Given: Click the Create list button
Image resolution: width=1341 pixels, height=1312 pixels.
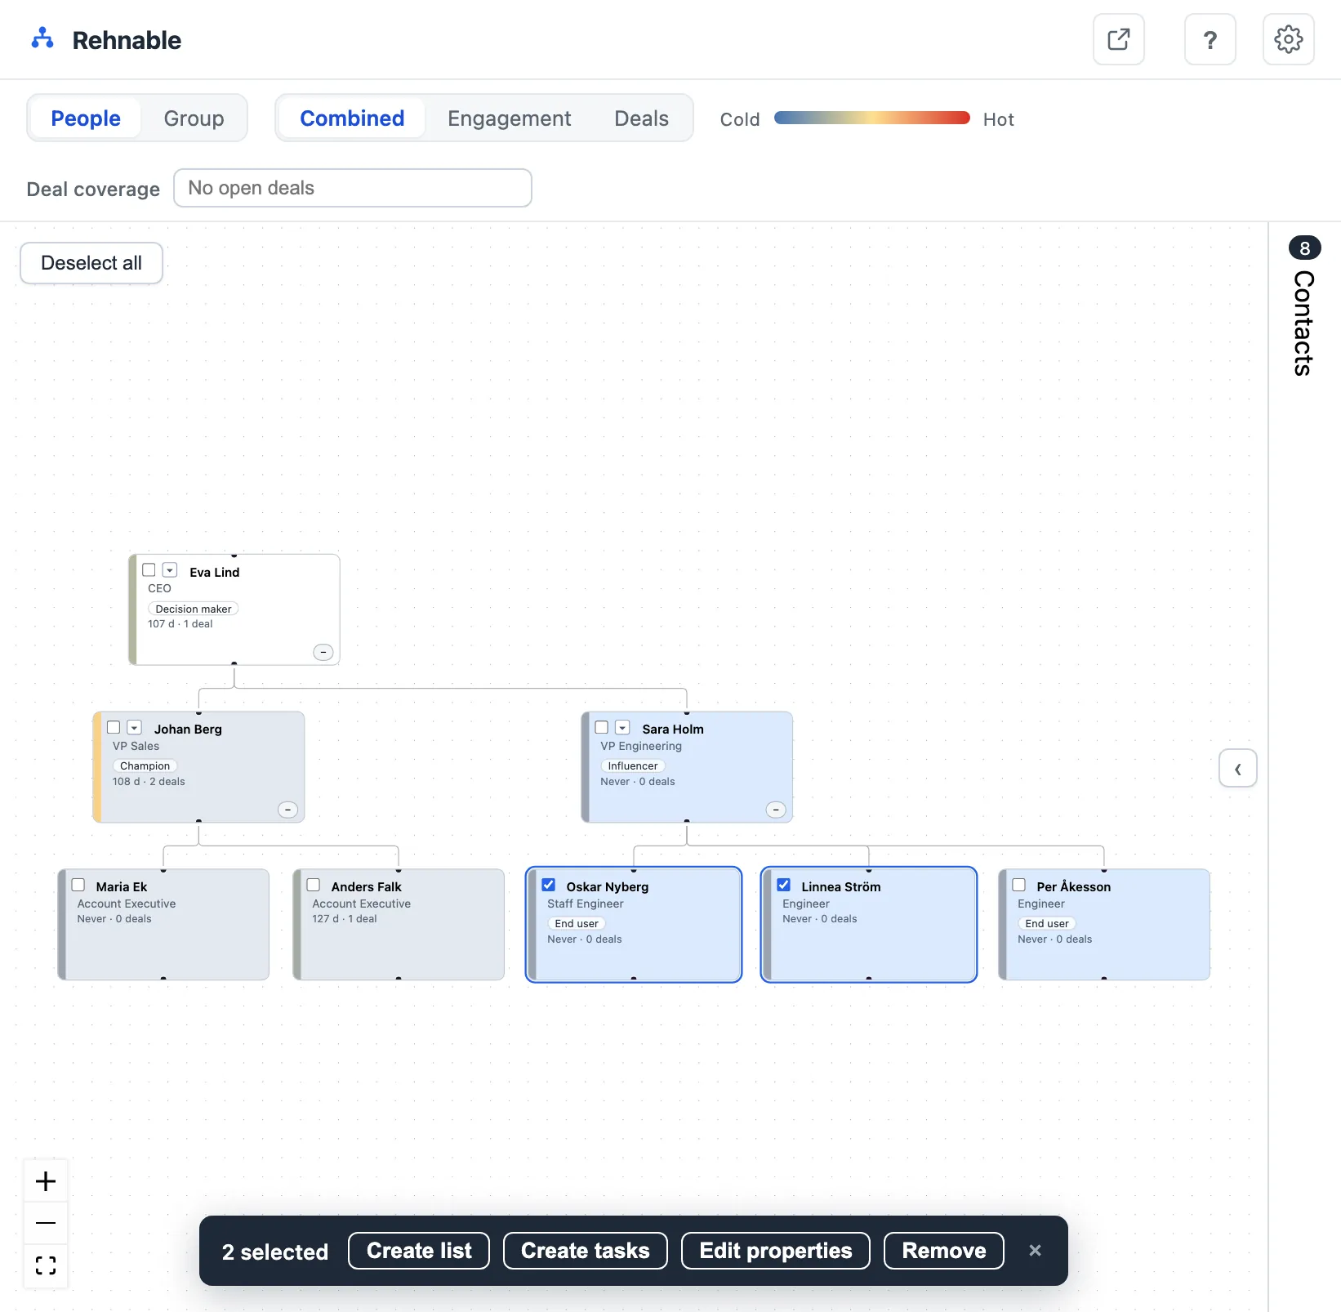Looking at the screenshot, I should [419, 1251].
